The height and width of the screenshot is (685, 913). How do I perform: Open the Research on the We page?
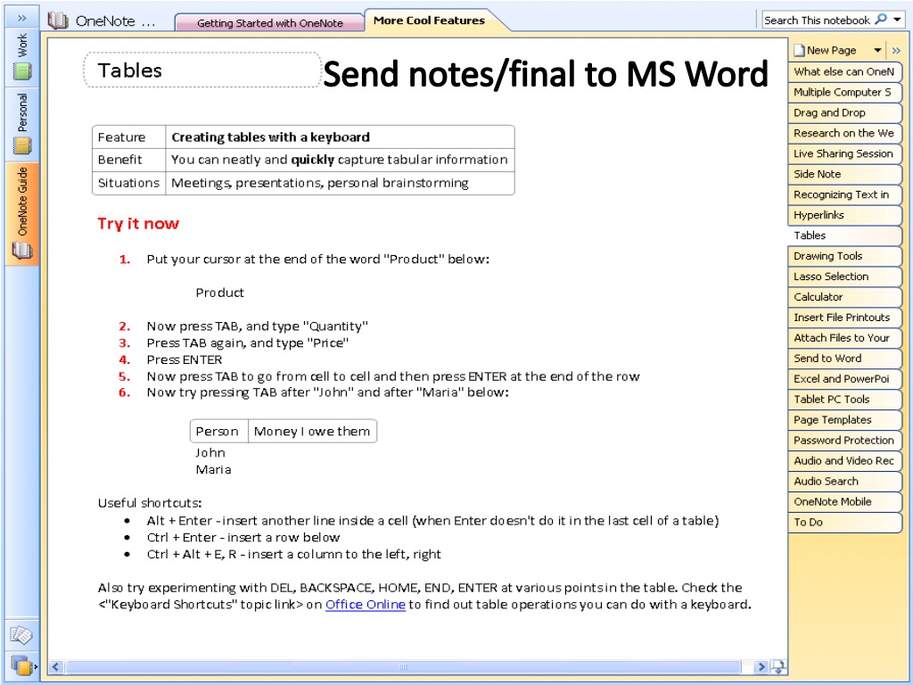(x=845, y=133)
